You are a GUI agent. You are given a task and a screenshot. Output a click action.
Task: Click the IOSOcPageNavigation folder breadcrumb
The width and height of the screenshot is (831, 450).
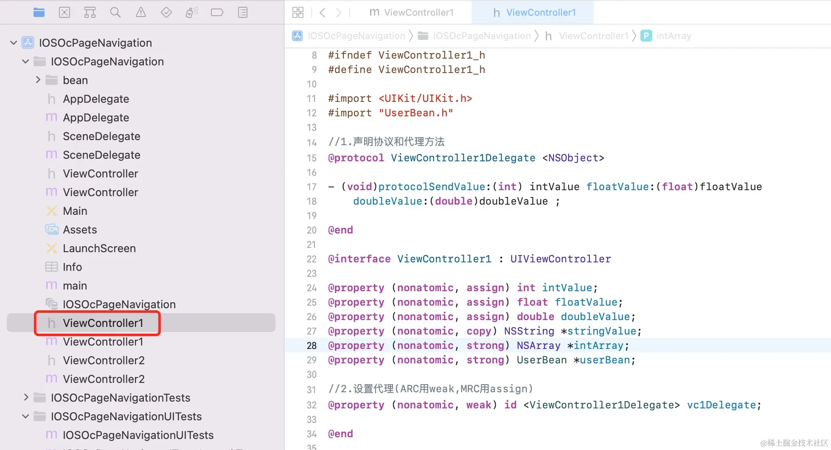coord(482,36)
